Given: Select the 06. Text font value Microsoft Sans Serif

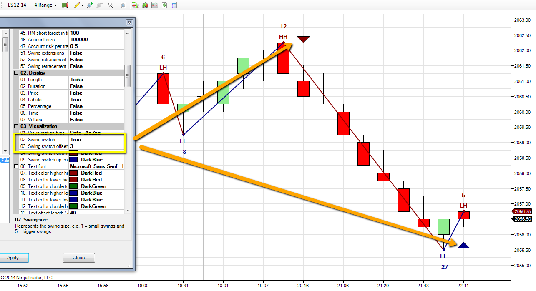Looking at the screenshot, I should [x=97, y=166].
